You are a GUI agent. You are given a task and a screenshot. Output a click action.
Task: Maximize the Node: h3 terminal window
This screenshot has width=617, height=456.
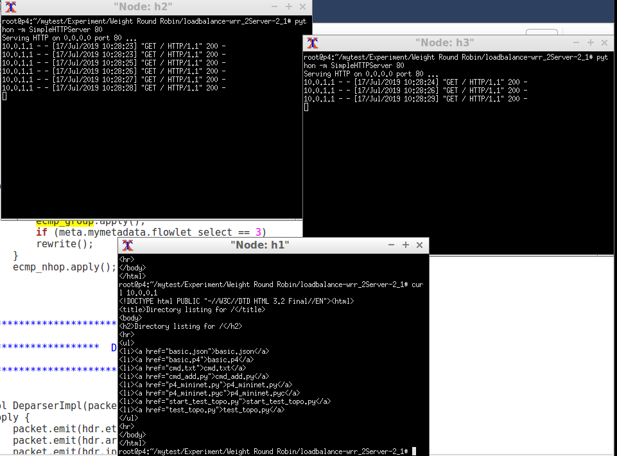point(590,43)
